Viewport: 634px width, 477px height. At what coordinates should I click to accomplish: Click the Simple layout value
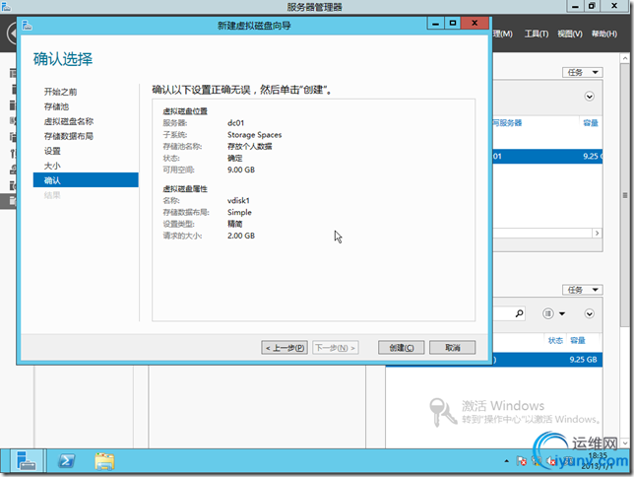click(239, 212)
